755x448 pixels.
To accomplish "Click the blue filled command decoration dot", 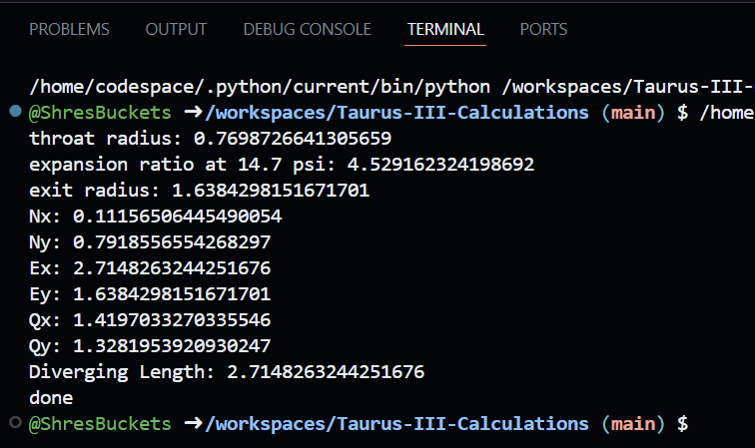I will pyautogui.click(x=14, y=112).
